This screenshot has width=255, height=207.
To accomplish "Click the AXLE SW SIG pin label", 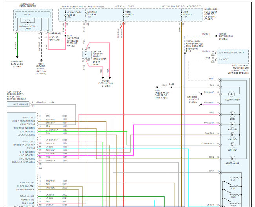I will (27, 183).
